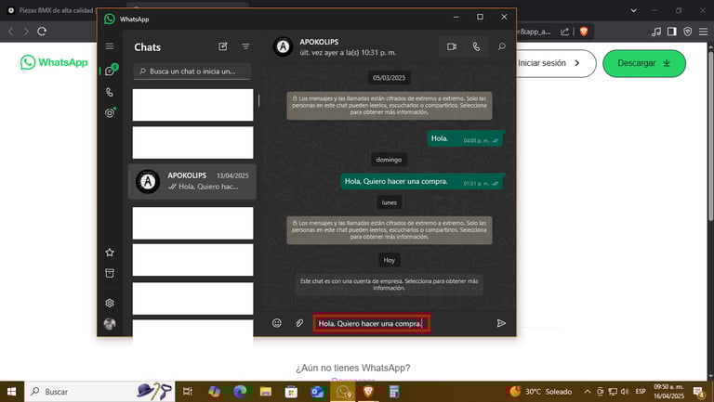Select the APOKOLIPS chat in the list
Image resolution: width=714 pixels, height=402 pixels.
point(192,181)
